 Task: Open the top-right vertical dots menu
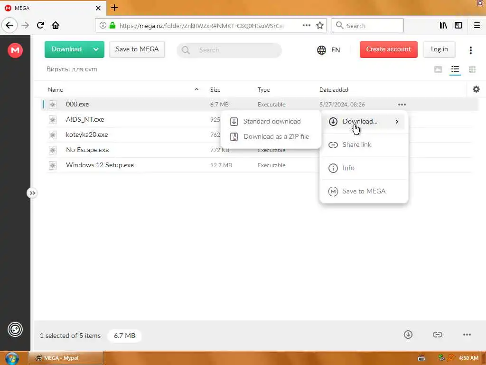[x=470, y=50]
